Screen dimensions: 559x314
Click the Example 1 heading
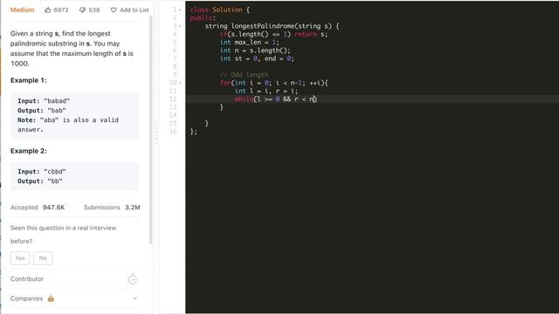coord(29,80)
